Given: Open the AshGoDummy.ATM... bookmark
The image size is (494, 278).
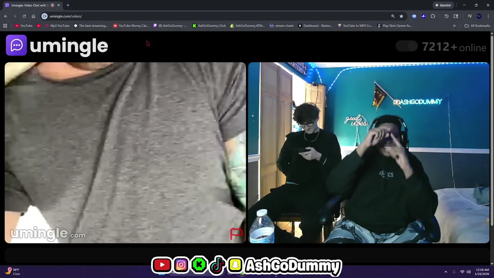Looking at the screenshot, I should point(247,26).
